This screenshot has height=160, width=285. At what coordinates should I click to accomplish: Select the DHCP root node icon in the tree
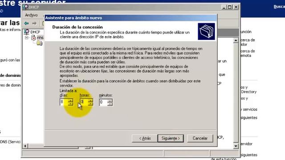coord(27,32)
